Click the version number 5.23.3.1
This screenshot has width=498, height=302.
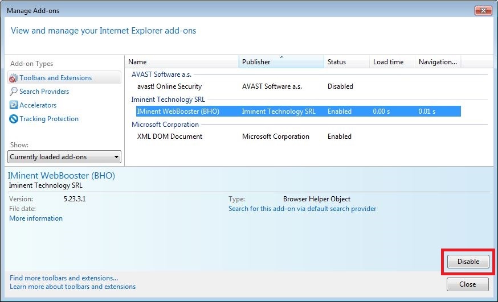74,199
